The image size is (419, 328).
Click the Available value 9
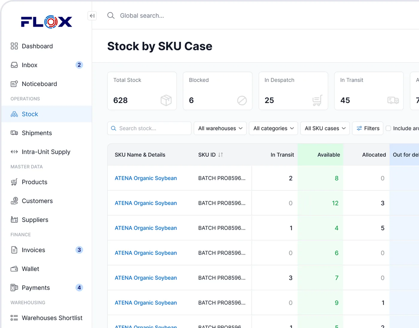[336, 303]
